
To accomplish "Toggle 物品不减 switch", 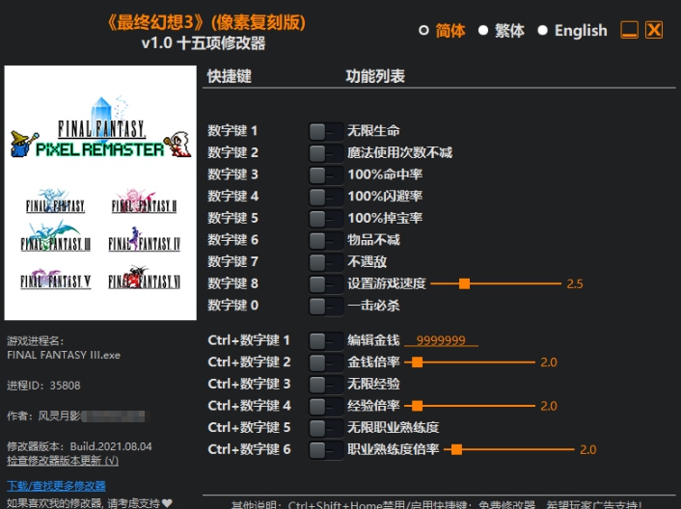I will tap(326, 240).
